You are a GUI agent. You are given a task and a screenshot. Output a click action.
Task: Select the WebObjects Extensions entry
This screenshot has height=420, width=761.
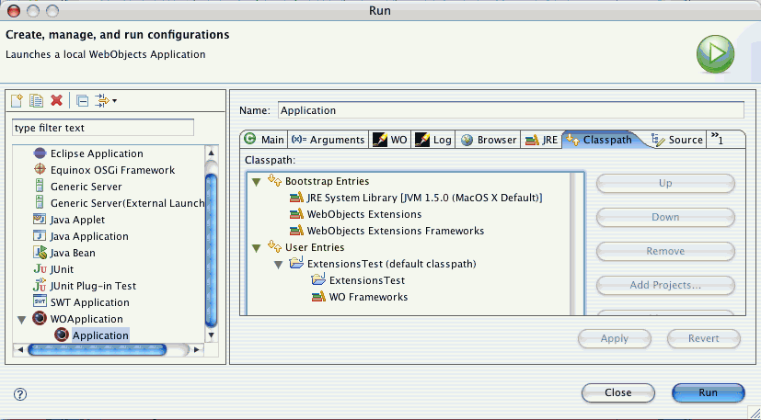point(356,214)
